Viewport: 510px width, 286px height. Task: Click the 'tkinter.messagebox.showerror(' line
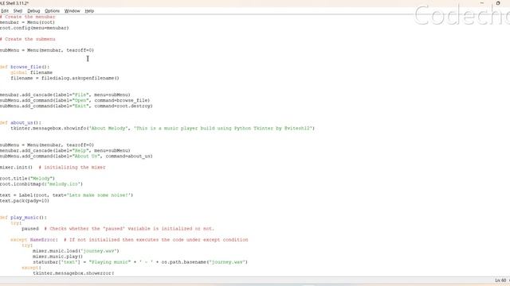point(73,273)
